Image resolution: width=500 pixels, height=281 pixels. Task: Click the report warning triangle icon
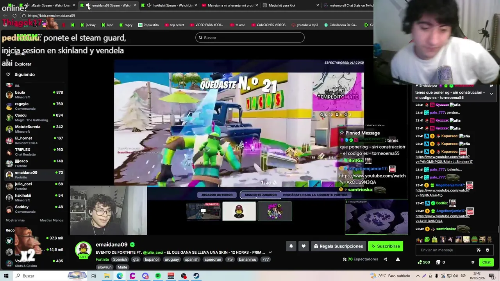tap(398, 259)
